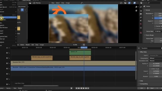Click the Transform panel icon in strip sidebar
The height and width of the screenshot is (91, 162).
(139, 48)
